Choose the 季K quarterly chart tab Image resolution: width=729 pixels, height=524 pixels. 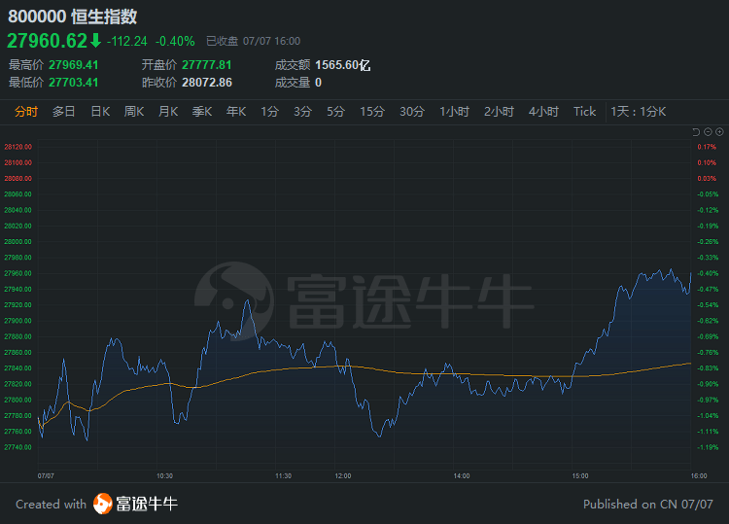[x=202, y=112]
